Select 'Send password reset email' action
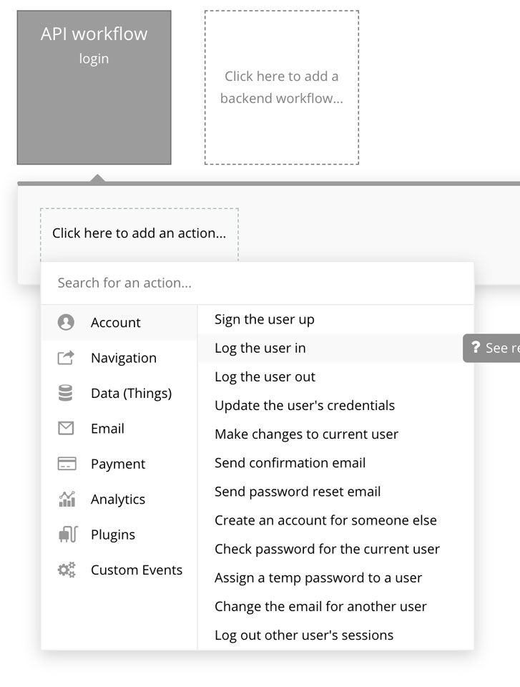This screenshot has height=687, width=520. (x=298, y=492)
